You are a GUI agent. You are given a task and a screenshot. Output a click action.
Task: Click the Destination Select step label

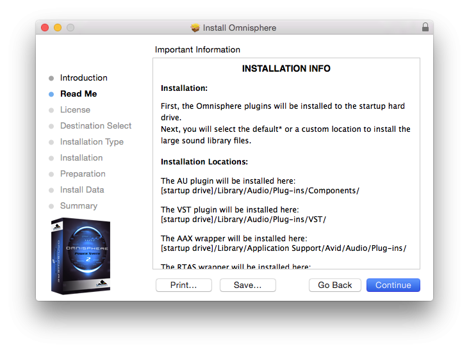(x=95, y=126)
